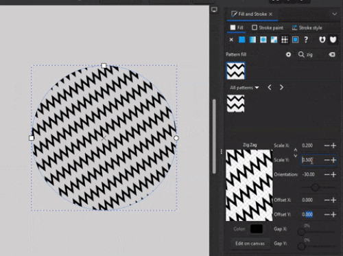
Task: Select the Swatch fill icon
Action: click(296, 40)
